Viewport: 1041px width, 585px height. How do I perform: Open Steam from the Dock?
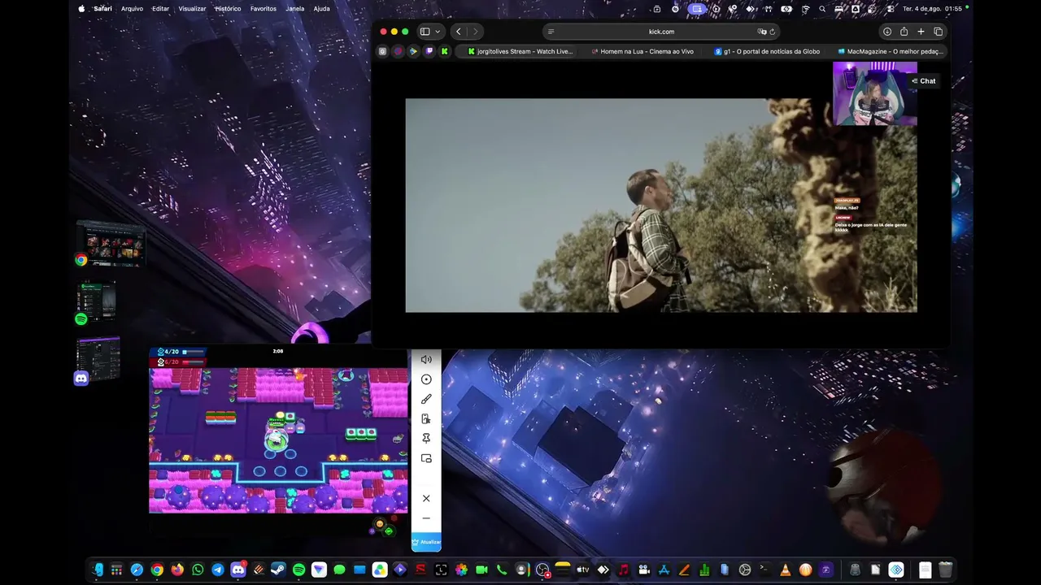279,570
